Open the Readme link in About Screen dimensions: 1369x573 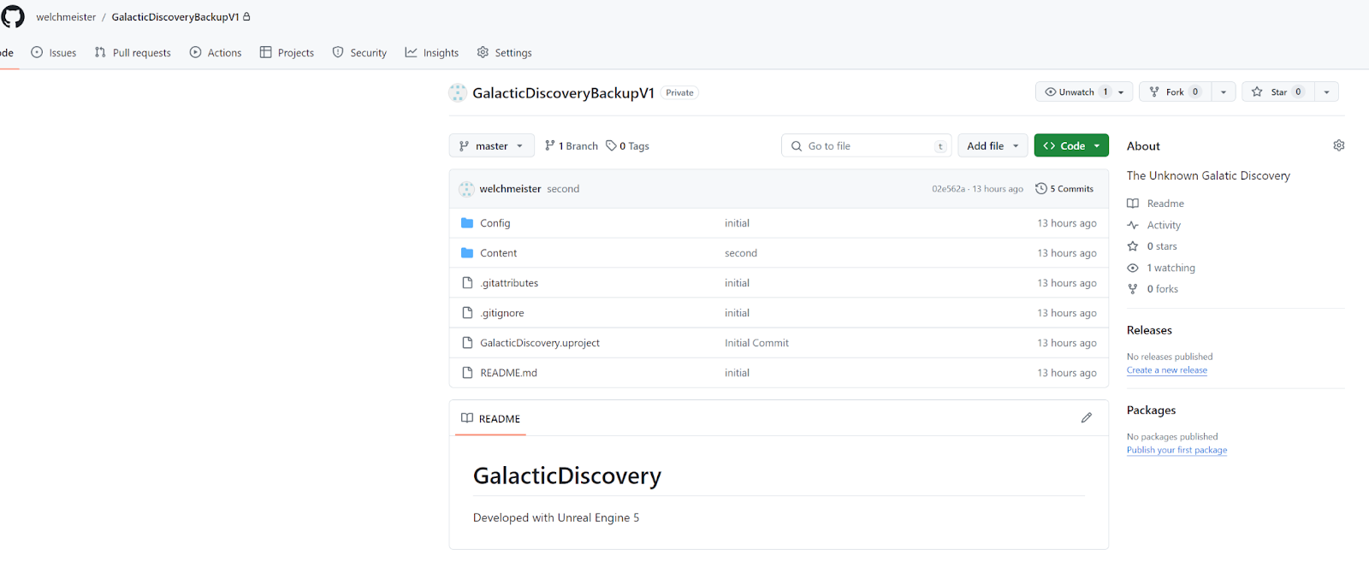1156,204
